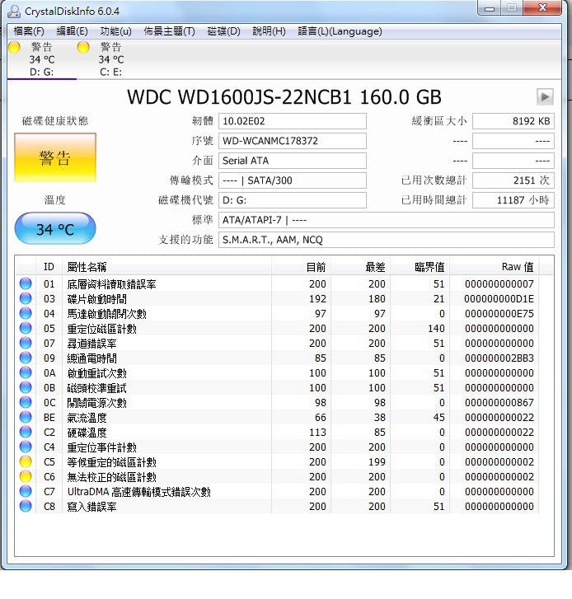Click raw value 000000002BB3

pos(499,358)
